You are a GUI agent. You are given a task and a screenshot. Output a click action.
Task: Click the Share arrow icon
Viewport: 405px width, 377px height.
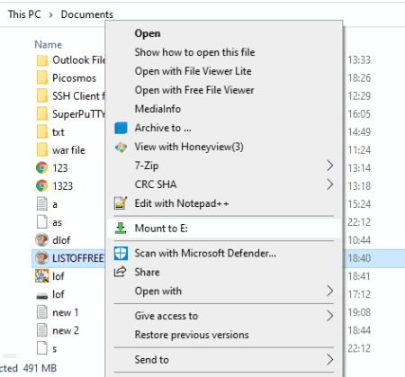121,272
